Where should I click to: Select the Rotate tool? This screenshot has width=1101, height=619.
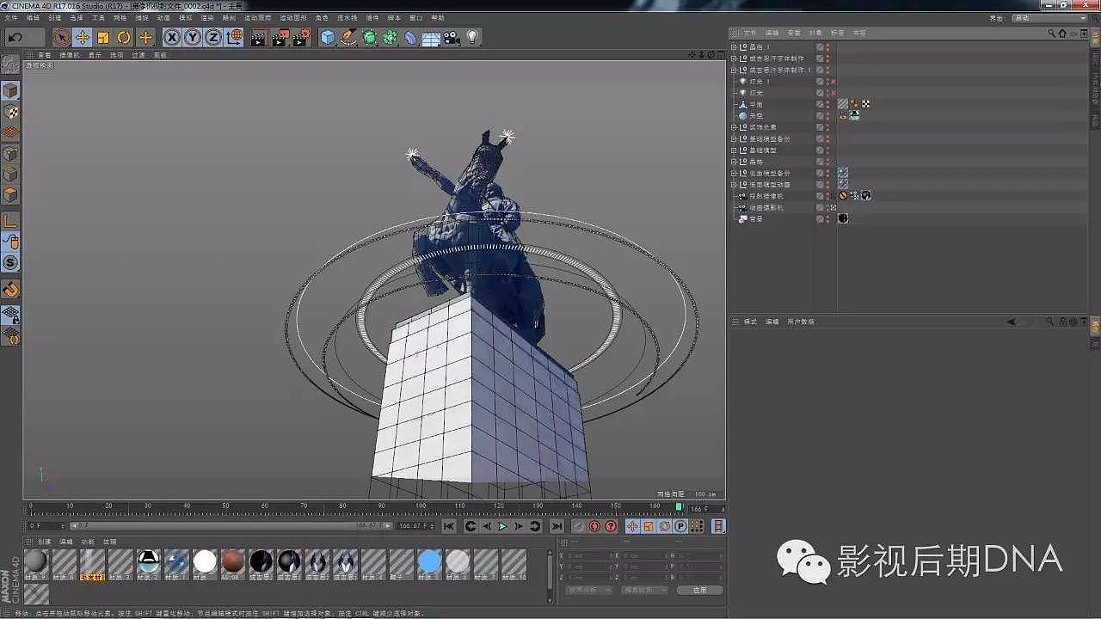point(124,37)
